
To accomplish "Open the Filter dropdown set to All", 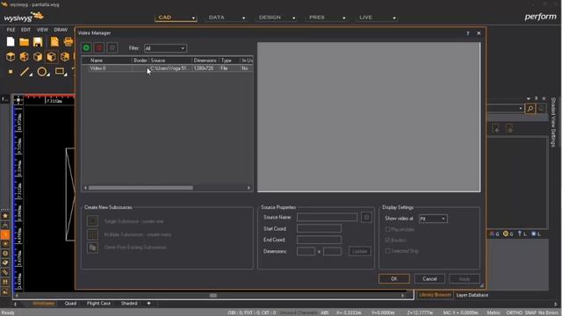I will 165,48.
